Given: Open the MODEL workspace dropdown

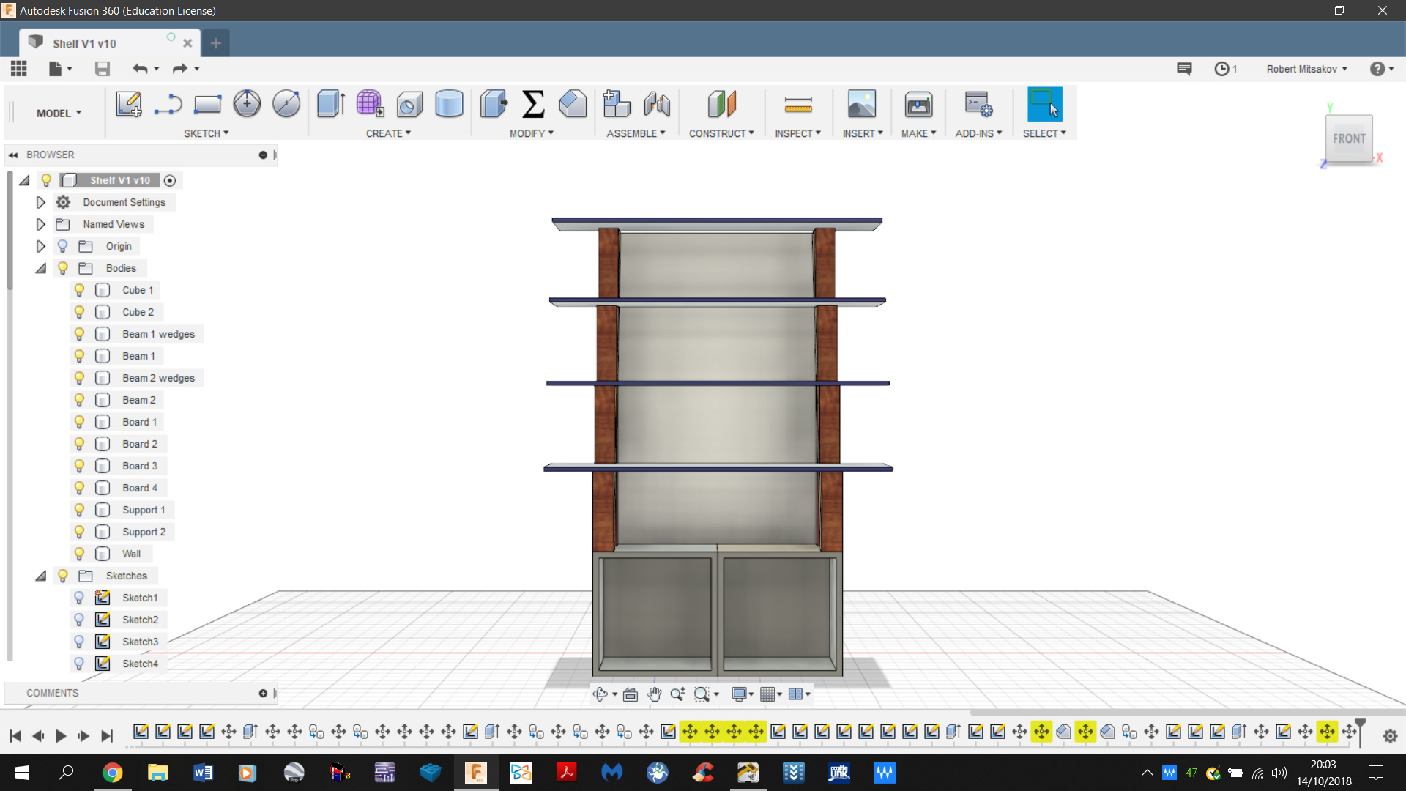Looking at the screenshot, I should 59,113.
